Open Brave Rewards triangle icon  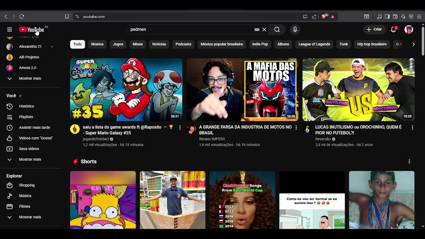(333, 17)
